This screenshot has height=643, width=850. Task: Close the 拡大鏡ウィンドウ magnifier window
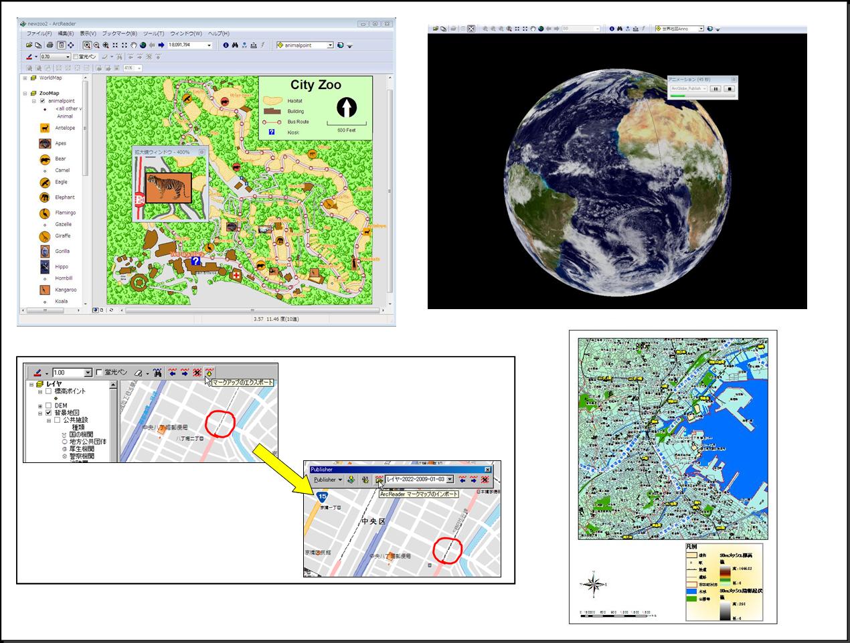point(201,152)
